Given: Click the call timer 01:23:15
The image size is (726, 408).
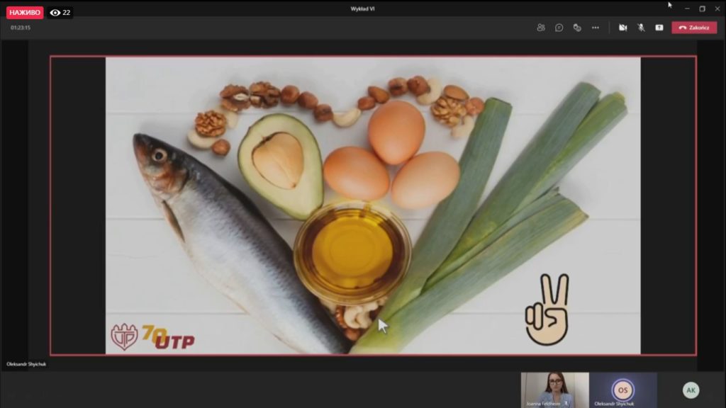Looking at the screenshot, I should coord(21,28).
